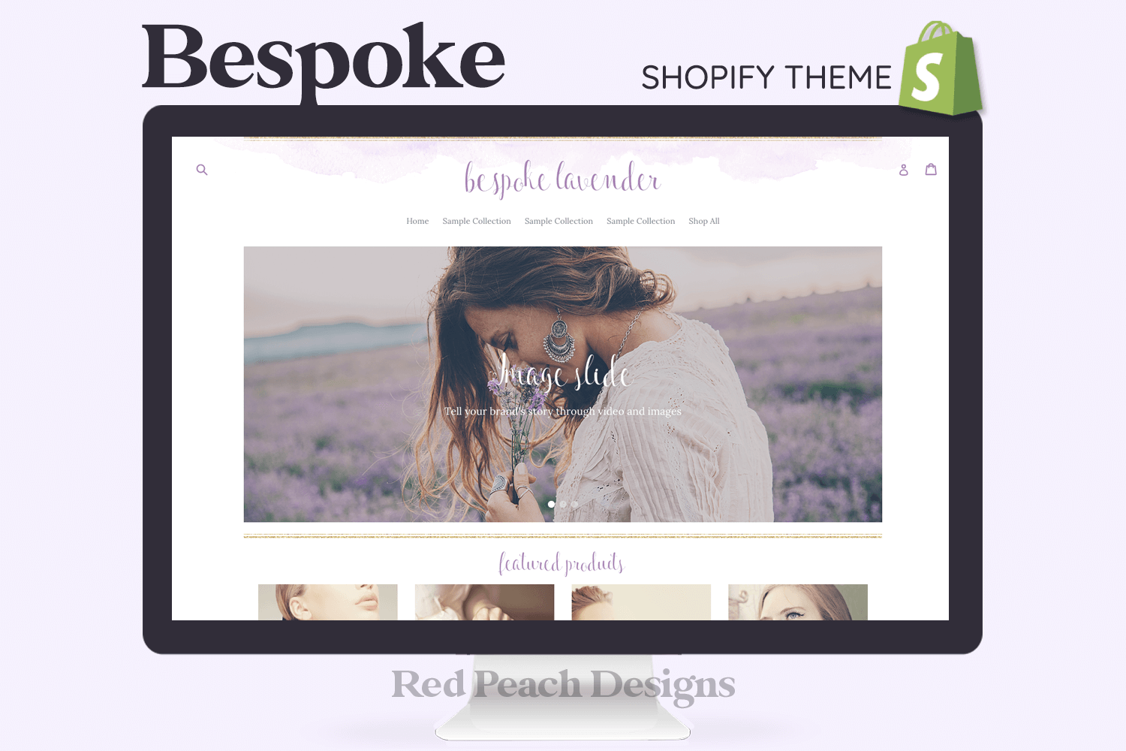Click the featured products heading
Viewport: 1126px width, 751px height.
point(561,563)
